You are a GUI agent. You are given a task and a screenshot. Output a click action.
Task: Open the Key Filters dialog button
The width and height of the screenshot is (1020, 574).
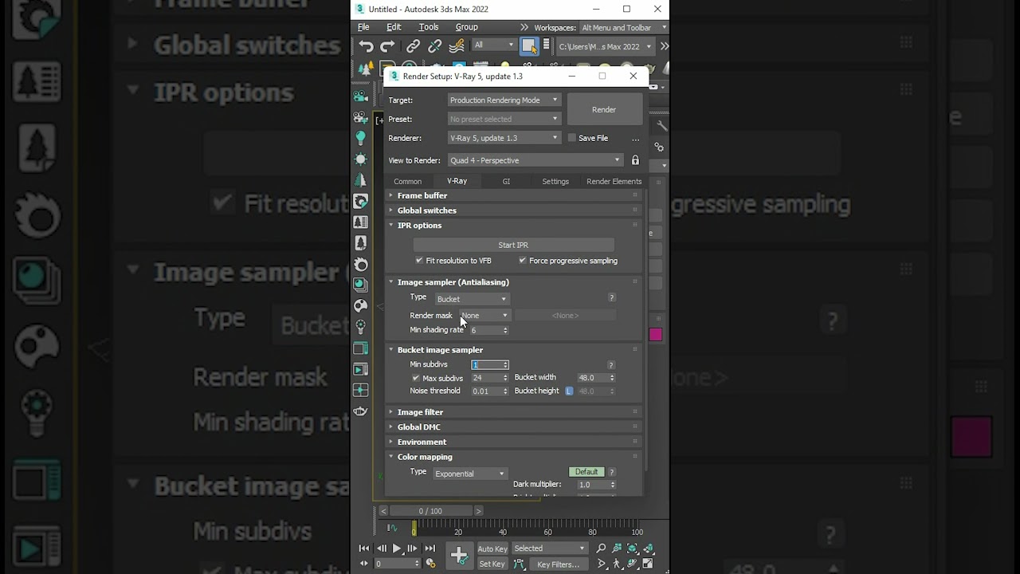pos(559,564)
